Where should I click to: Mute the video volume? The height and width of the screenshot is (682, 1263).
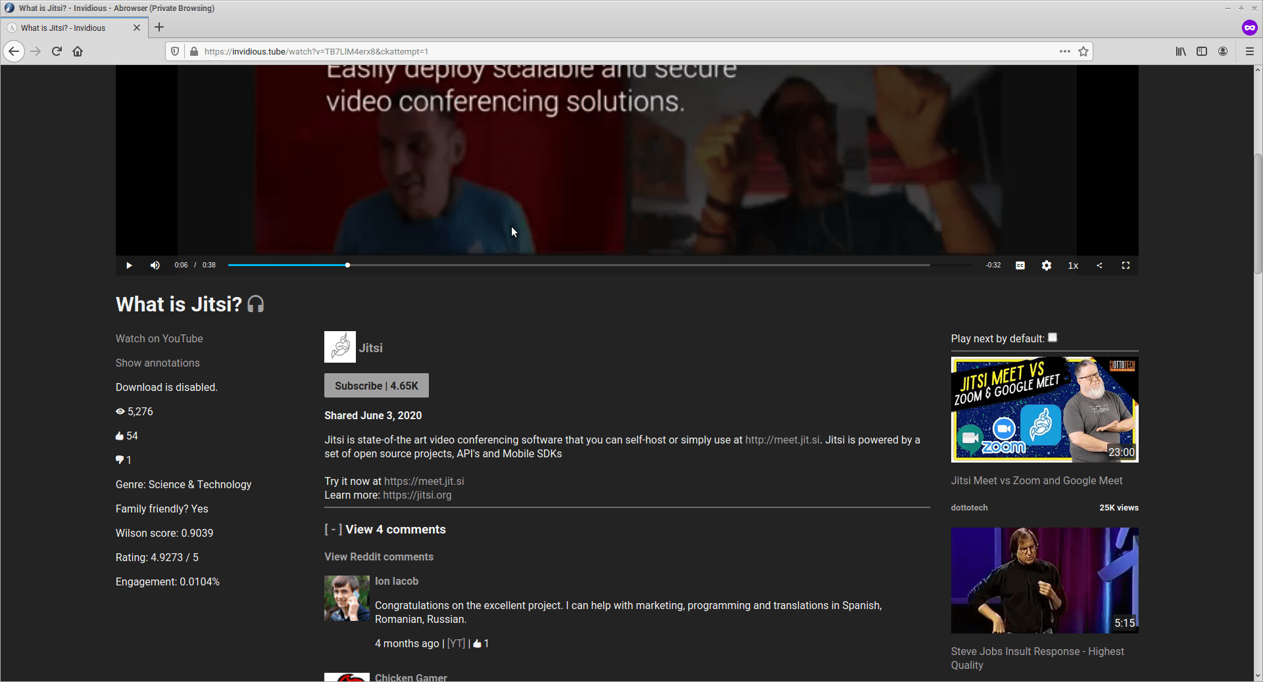coord(155,265)
